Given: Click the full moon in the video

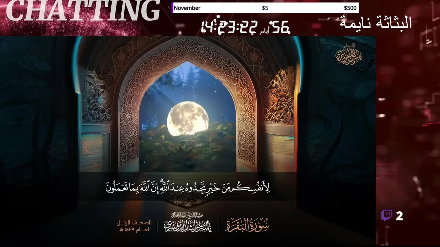Looking at the screenshot, I should click(x=188, y=119).
